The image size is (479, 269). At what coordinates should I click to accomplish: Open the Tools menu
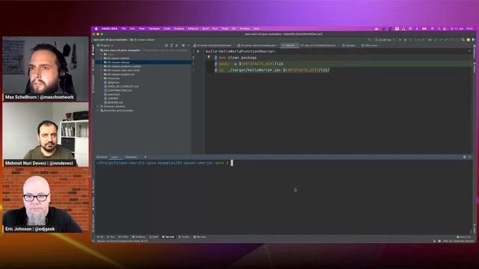[225, 28]
